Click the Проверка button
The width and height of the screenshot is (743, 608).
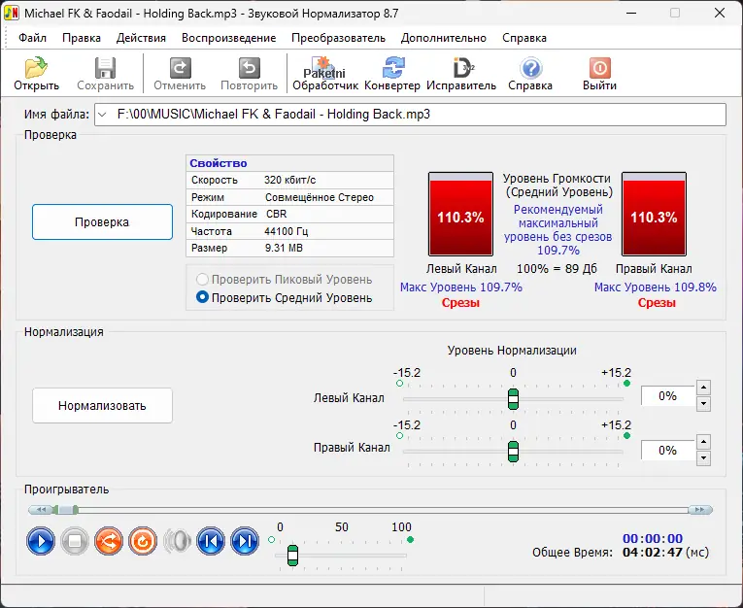pyautogui.click(x=102, y=222)
